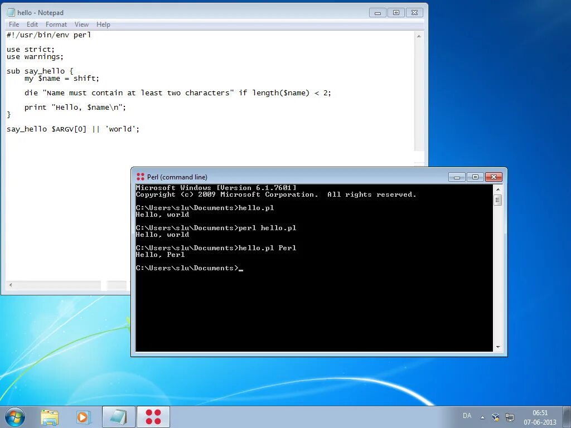Click console scrollbar up arrow

coord(498,189)
